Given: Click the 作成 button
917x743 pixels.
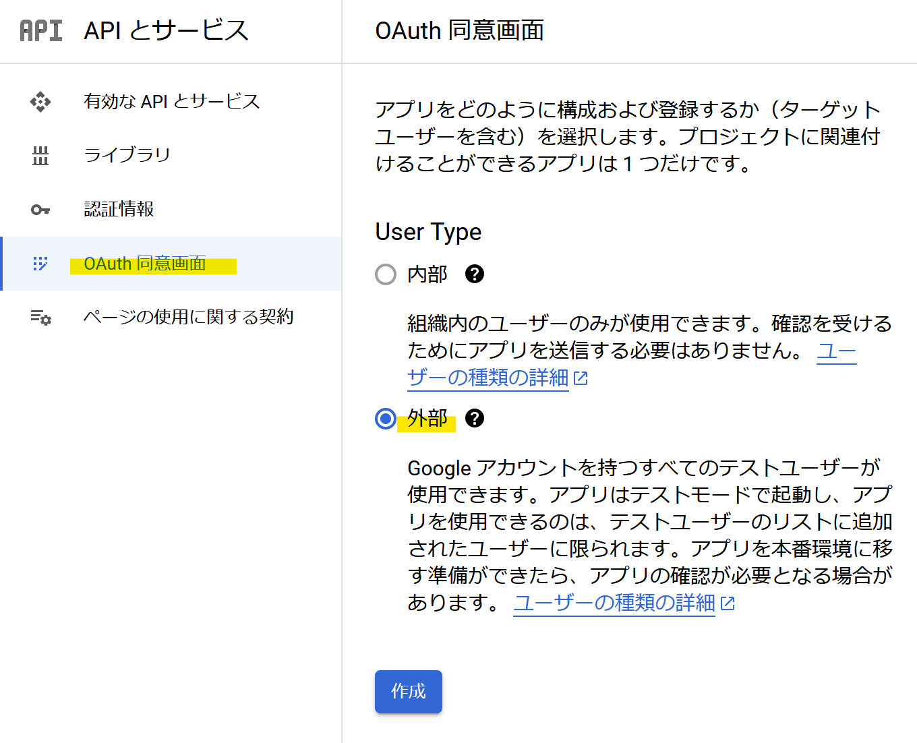Looking at the screenshot, I should [x=409, y=692].
